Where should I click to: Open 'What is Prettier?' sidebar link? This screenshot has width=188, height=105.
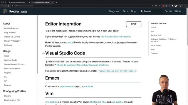point(11,28)
